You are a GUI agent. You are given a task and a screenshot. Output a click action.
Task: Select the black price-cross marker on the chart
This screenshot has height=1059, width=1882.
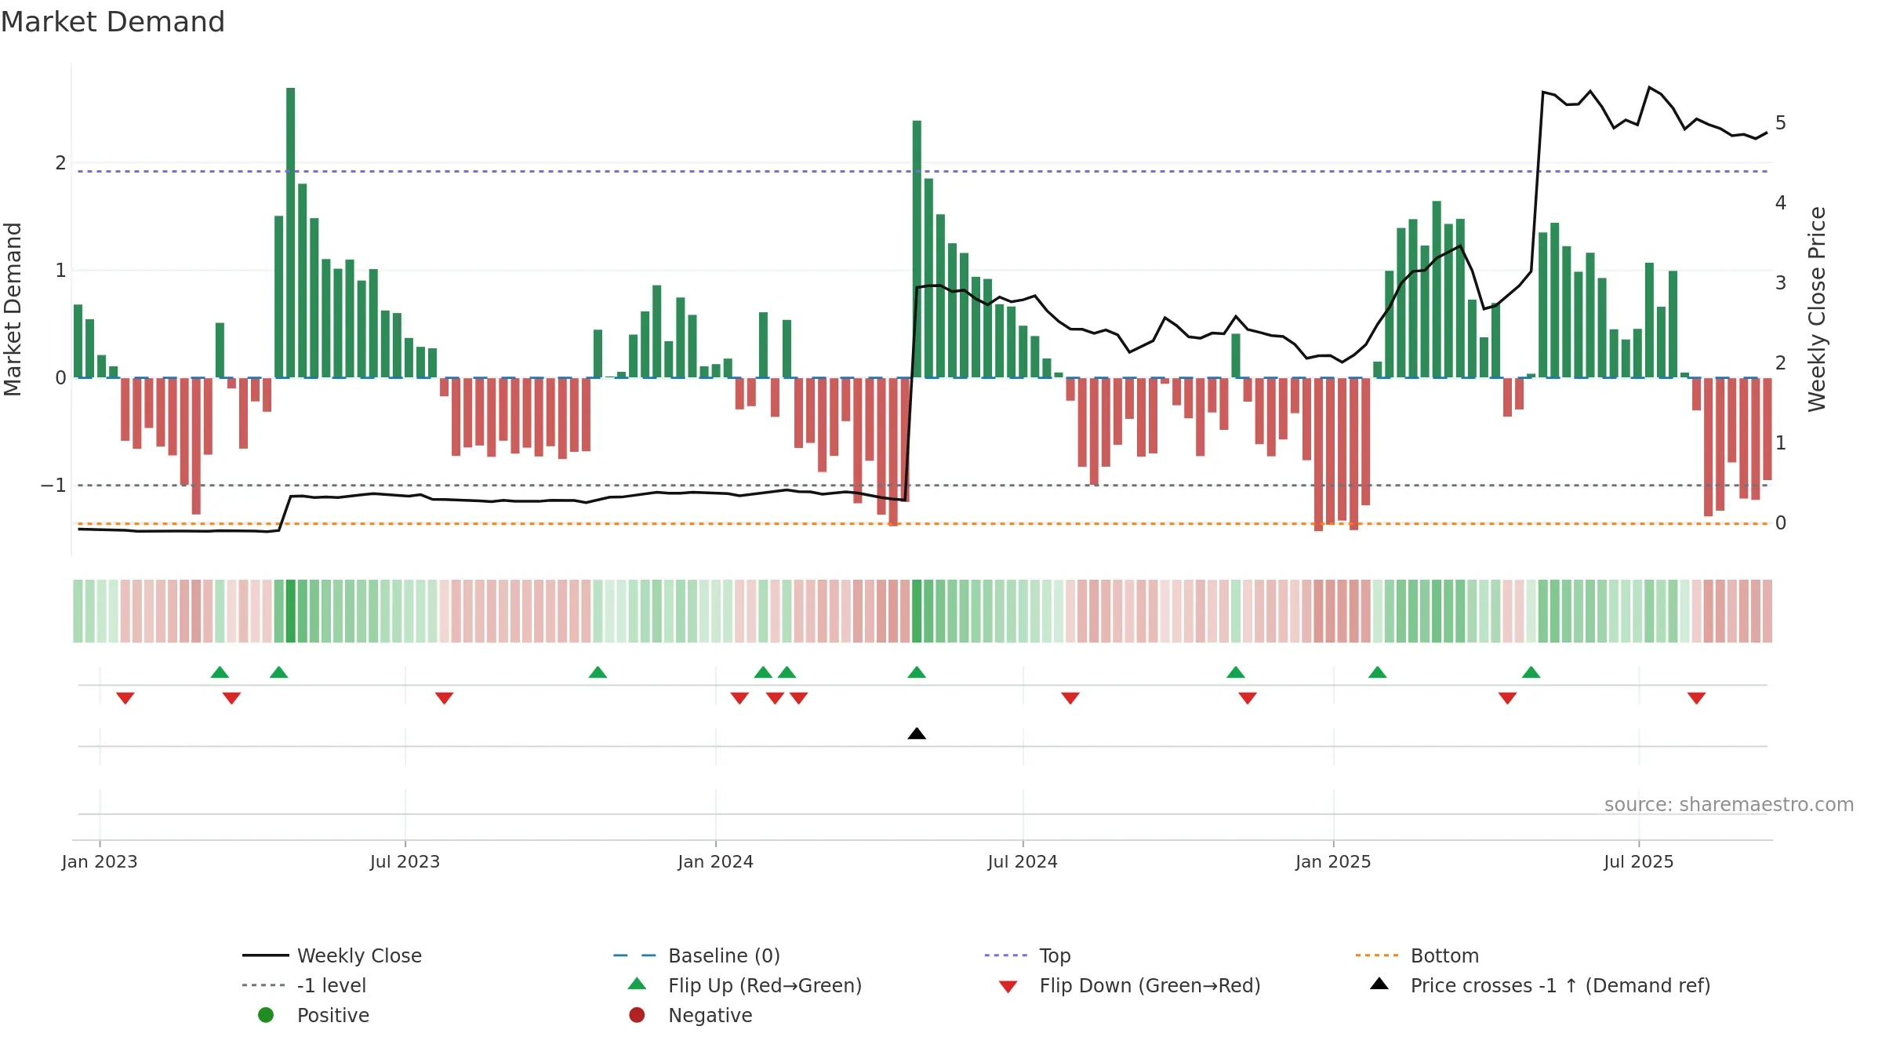pyautogui.click(x=917, y=733)
